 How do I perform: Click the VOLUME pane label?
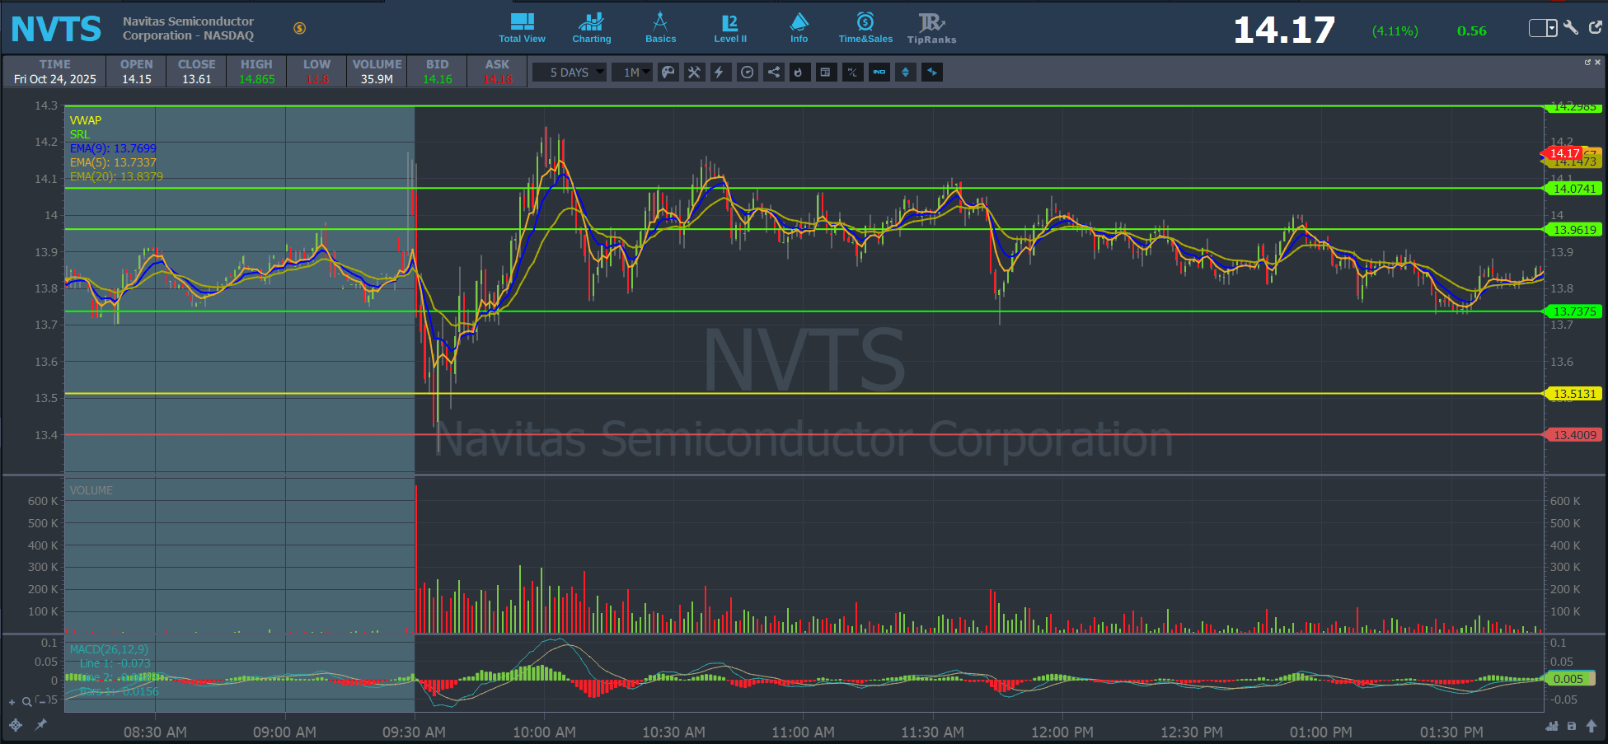tap(91, 490)
